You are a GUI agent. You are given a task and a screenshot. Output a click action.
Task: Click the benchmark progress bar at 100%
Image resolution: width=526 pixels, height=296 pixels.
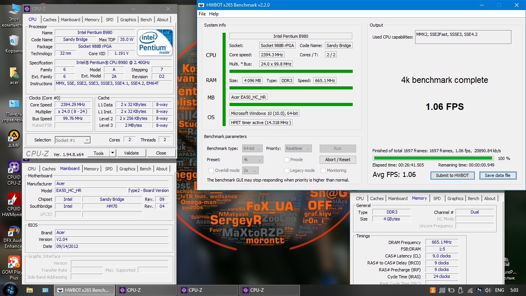433,158
